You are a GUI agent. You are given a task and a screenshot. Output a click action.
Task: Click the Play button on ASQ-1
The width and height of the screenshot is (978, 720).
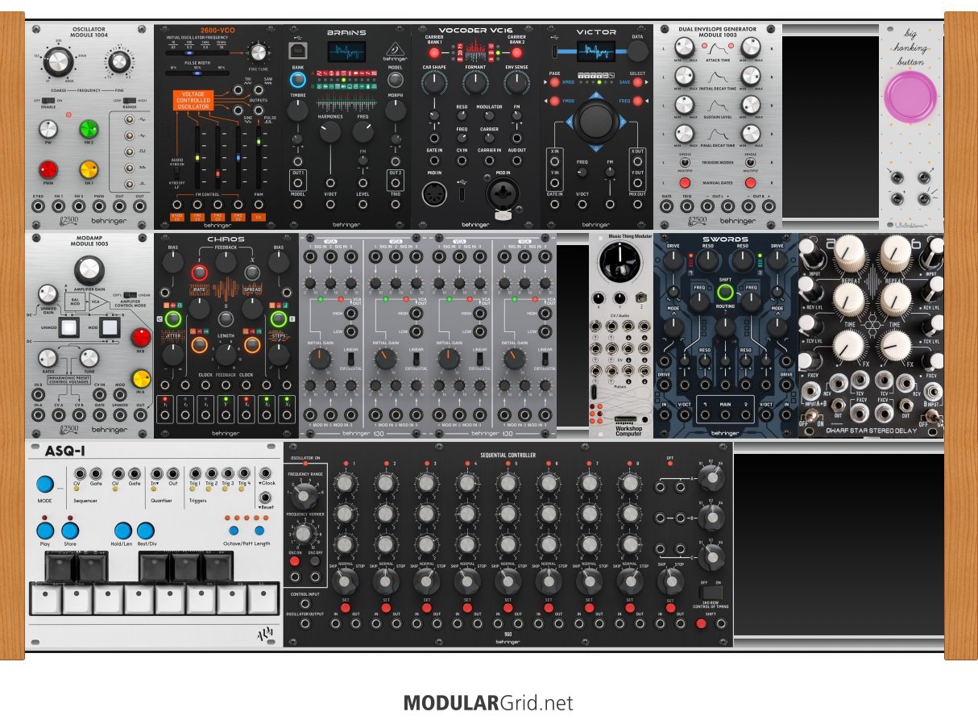45,531
